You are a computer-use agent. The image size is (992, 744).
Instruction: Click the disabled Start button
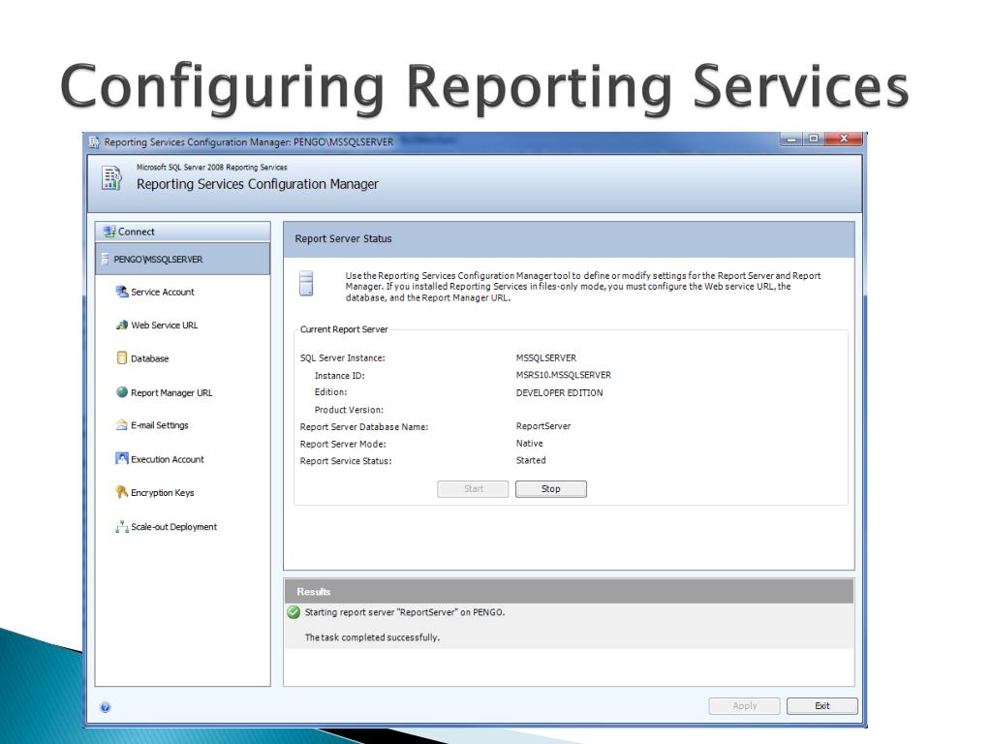pyautogui.click(x=473, y=489)
